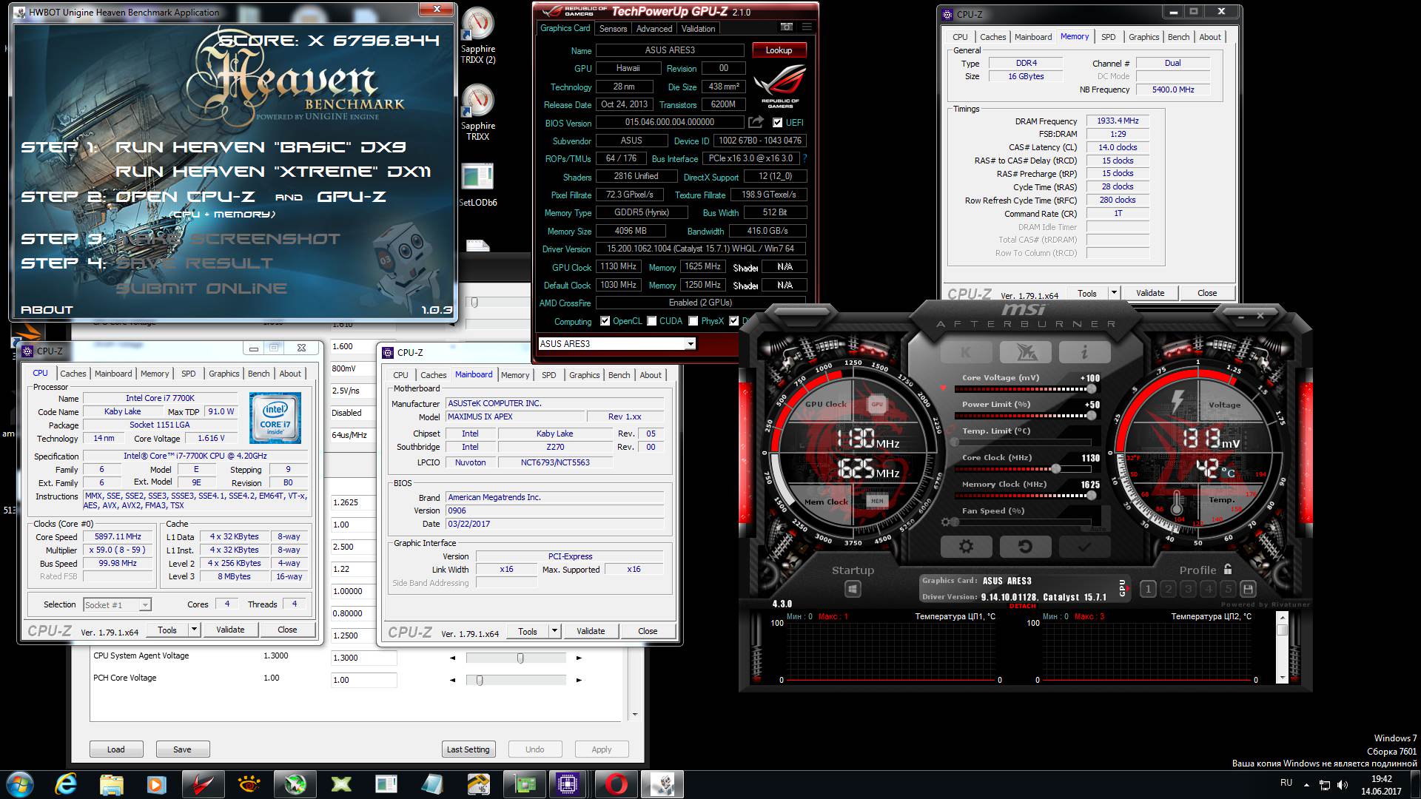This screenshot has width=1421, height=799.
Task: Toggle the PhysX checkbox in GPU-Z
Action: 693,321
